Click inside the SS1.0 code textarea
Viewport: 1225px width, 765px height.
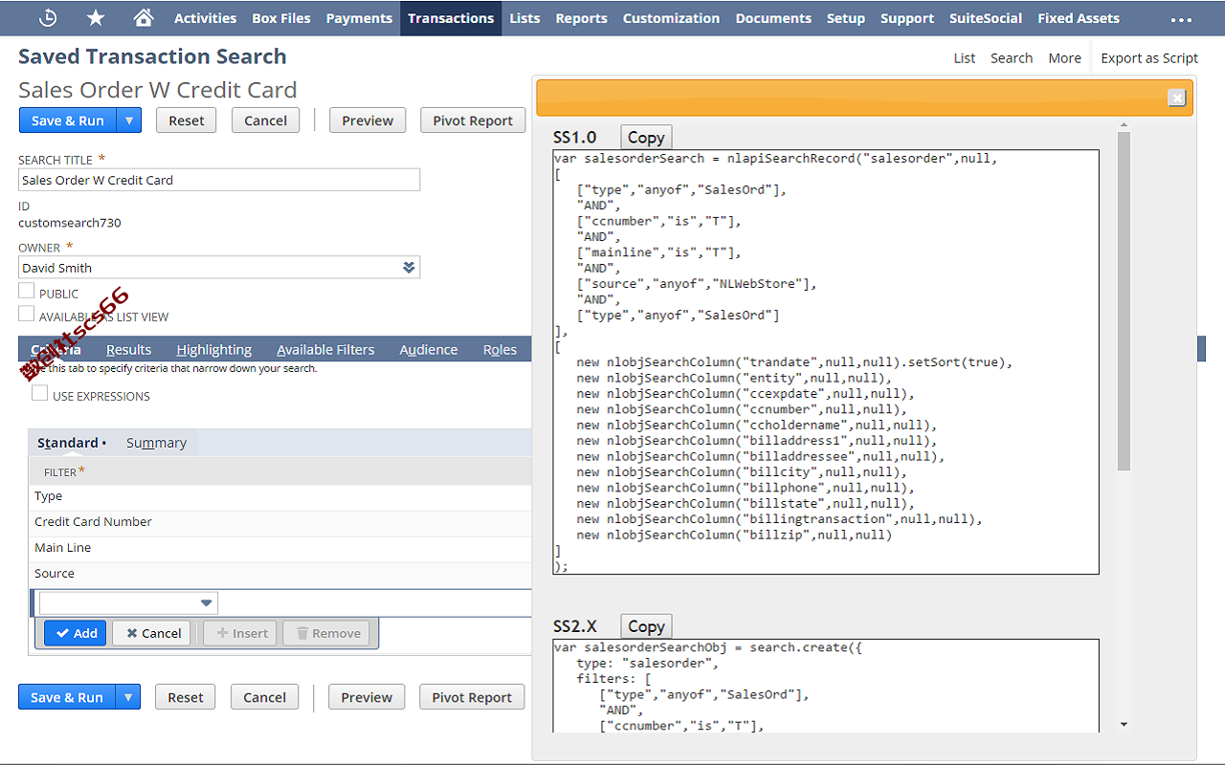826,362
